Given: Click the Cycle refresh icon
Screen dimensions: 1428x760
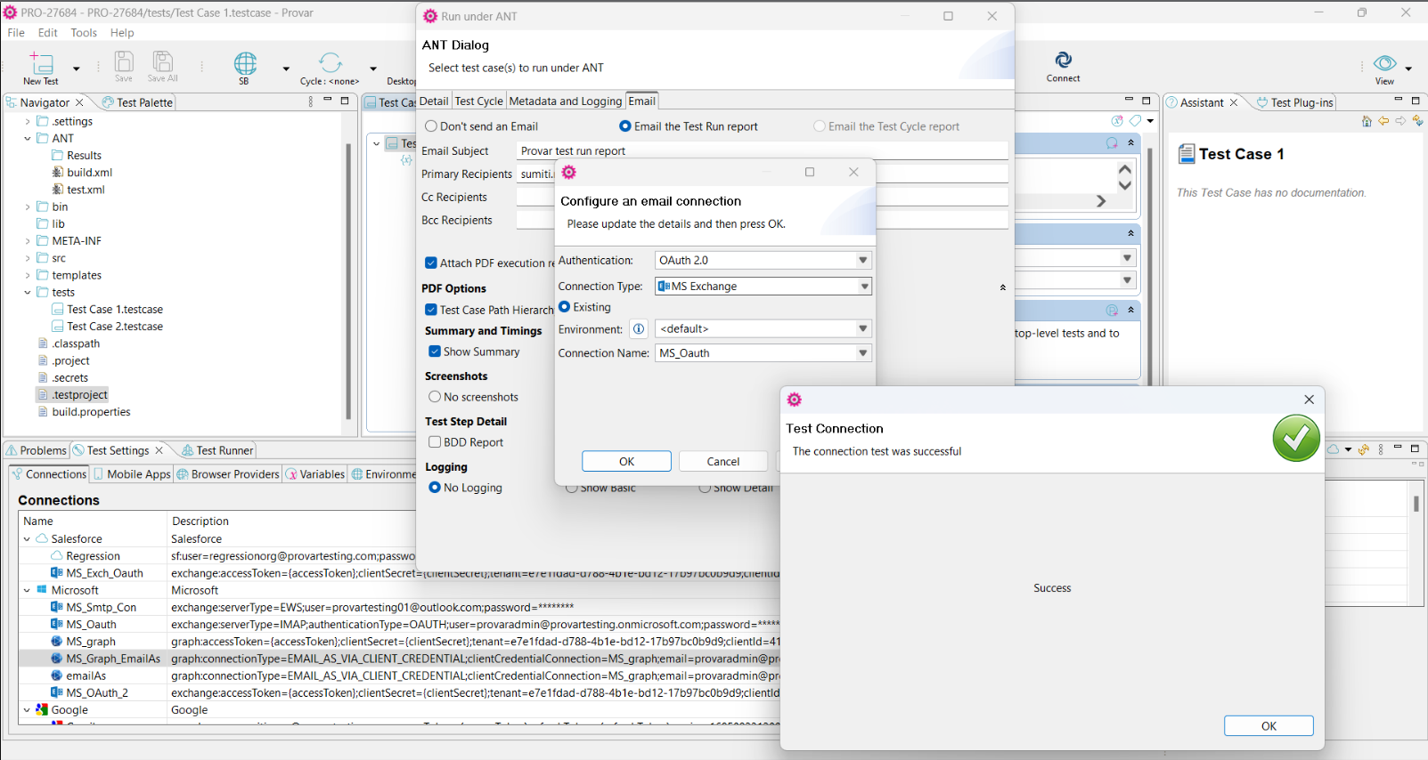Looking at the screenshot, I should [330, 62].
